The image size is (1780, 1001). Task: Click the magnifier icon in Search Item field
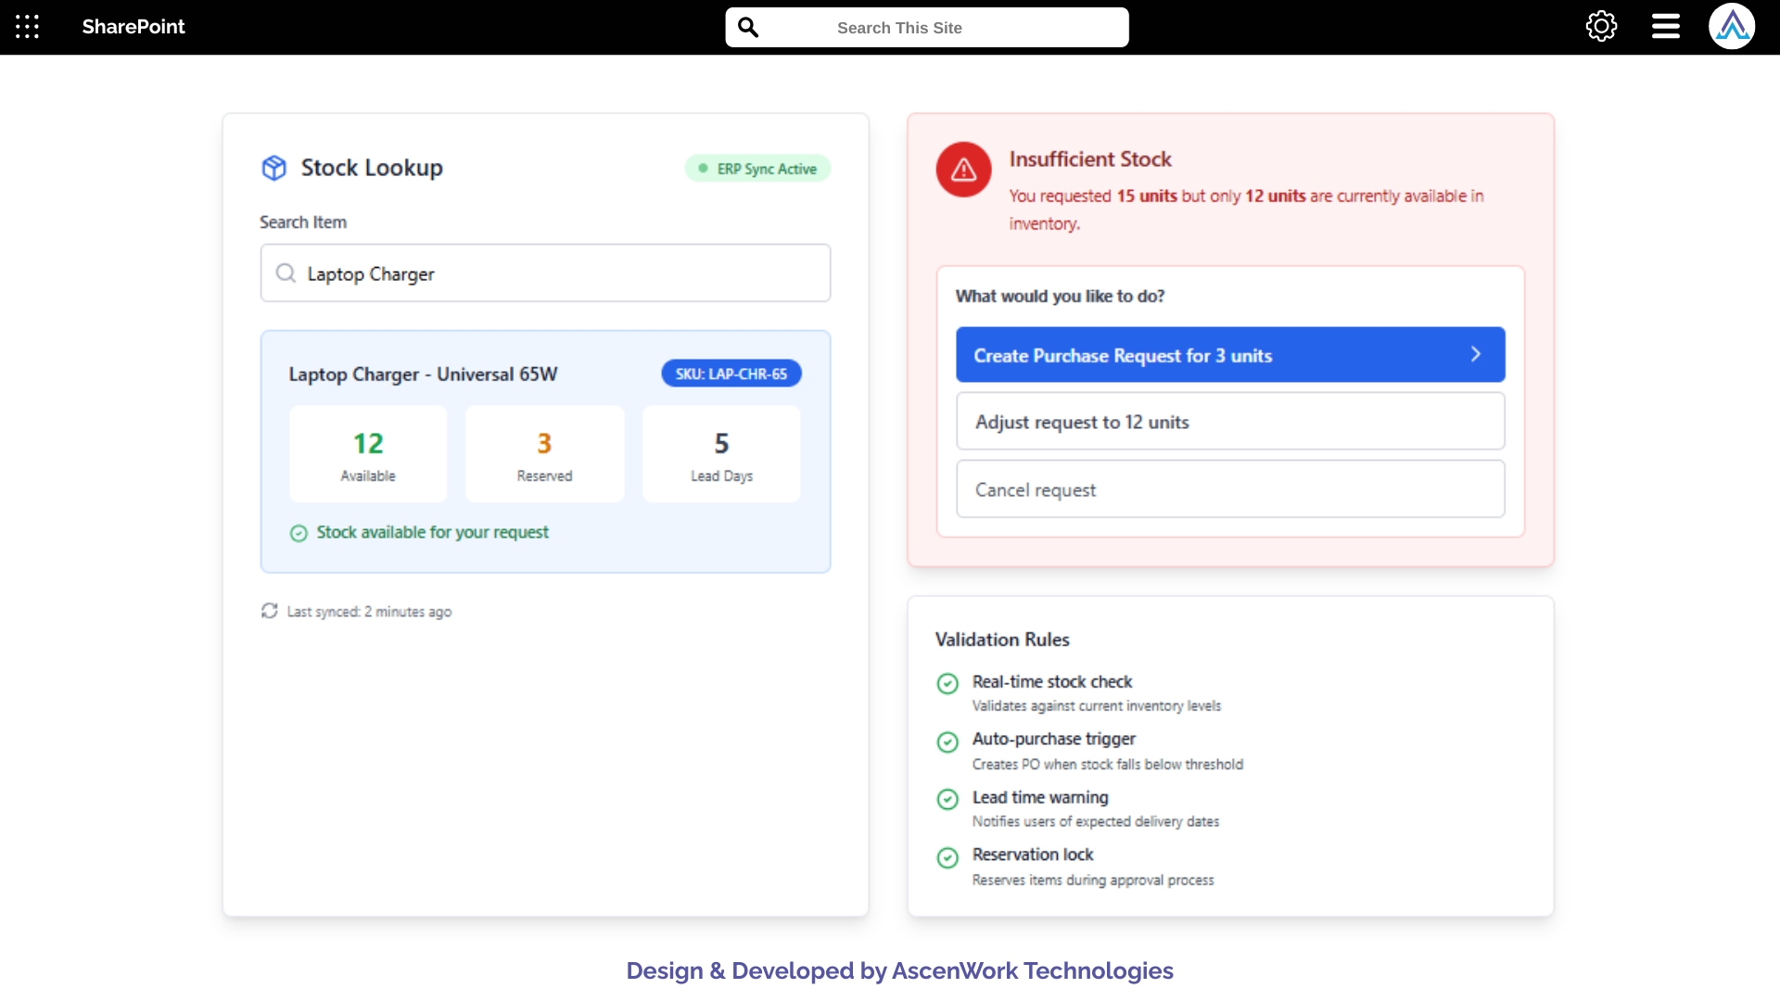coord(286,273)
